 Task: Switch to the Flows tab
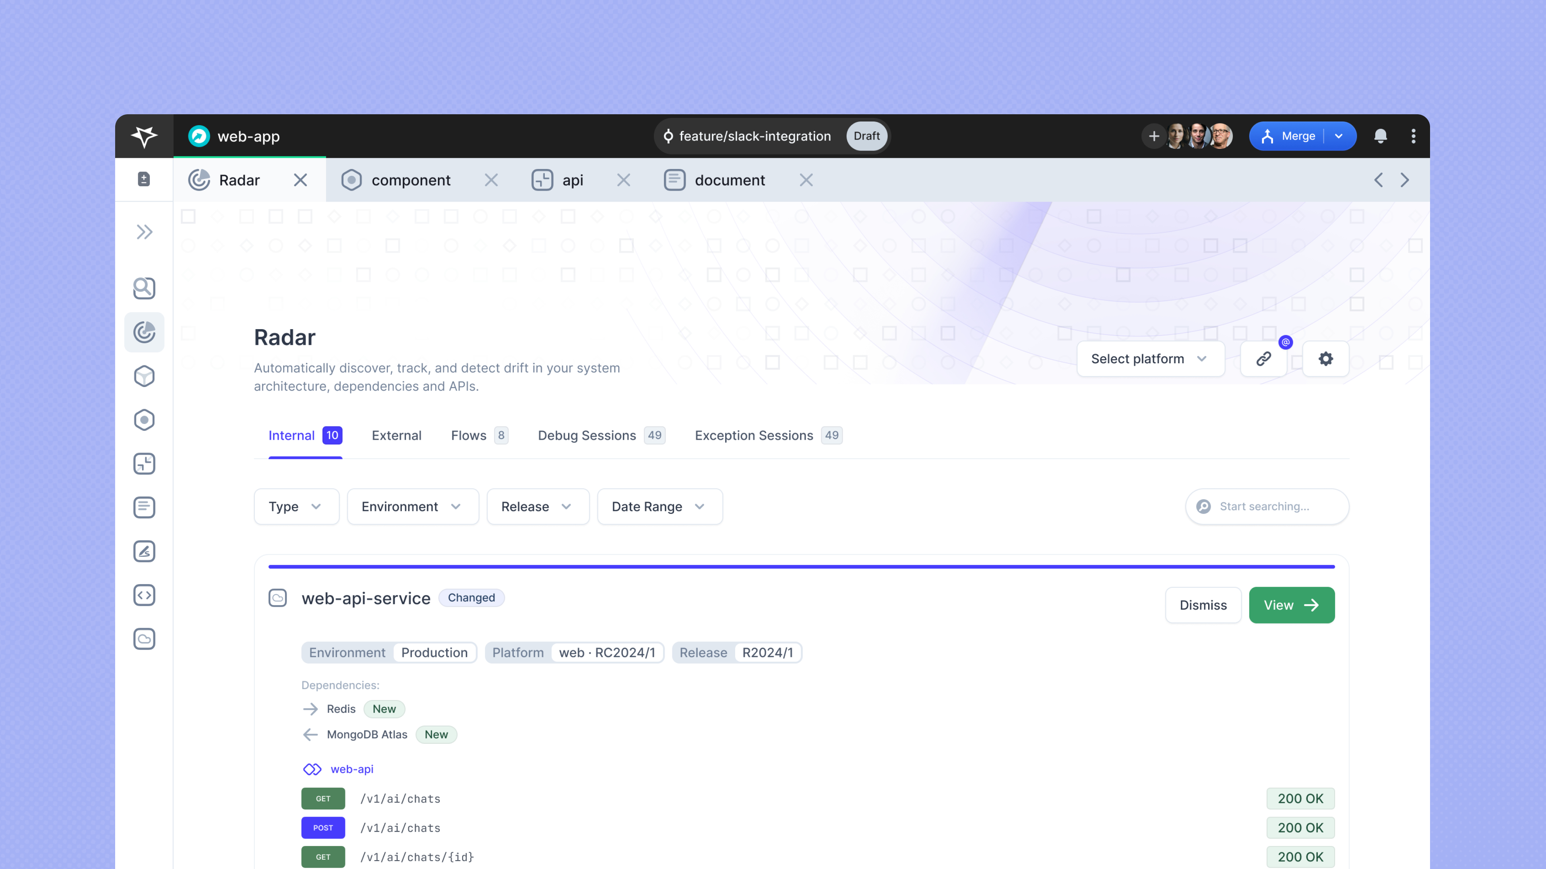(469, 435)
